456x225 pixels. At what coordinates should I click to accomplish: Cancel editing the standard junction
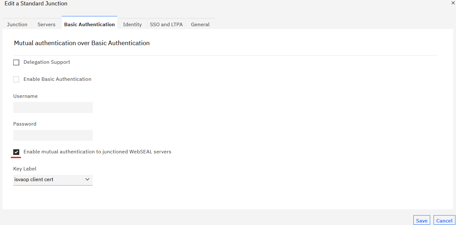pyautogui.click(x=444, y=220)
